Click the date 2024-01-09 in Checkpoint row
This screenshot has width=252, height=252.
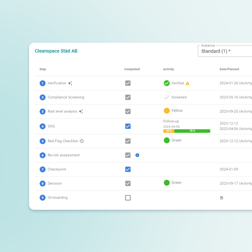(229, 169)
